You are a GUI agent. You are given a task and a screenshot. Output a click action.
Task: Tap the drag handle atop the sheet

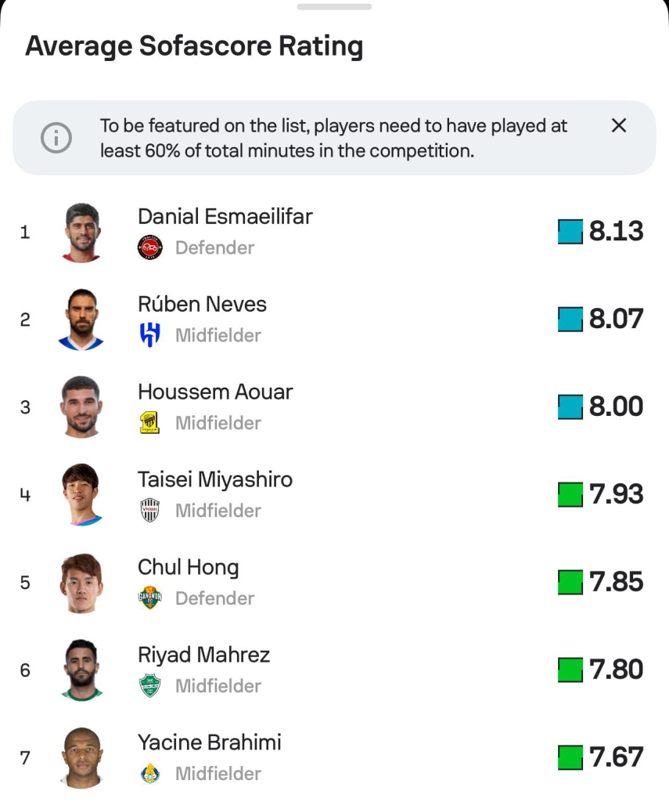334,6
